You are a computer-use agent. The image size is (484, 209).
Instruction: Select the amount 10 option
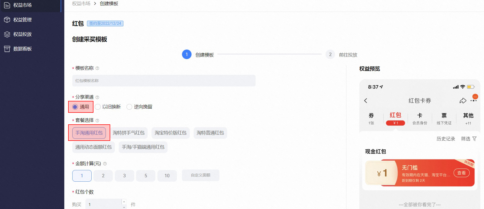tap(167, 176)
